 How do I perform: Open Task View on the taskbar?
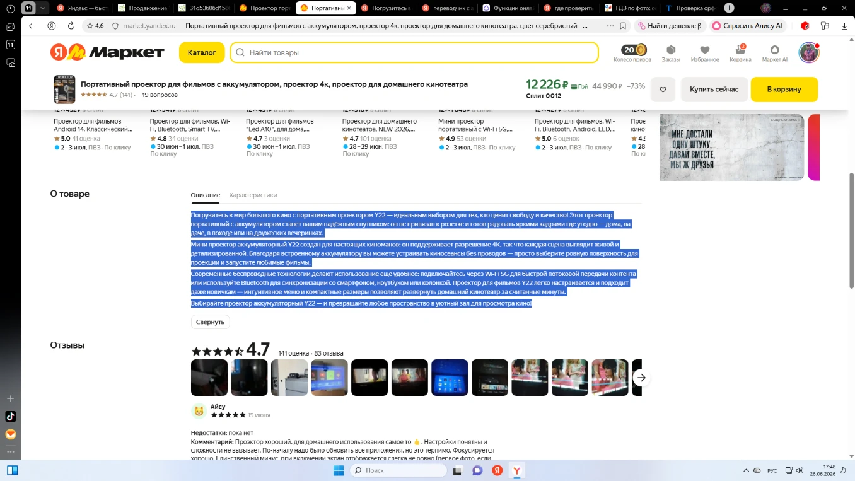[457, 470]
